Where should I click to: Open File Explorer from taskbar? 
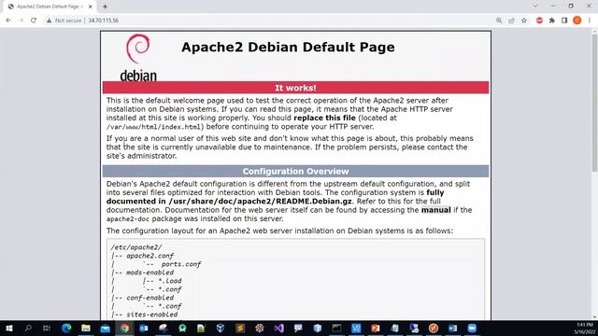(86, 328)
